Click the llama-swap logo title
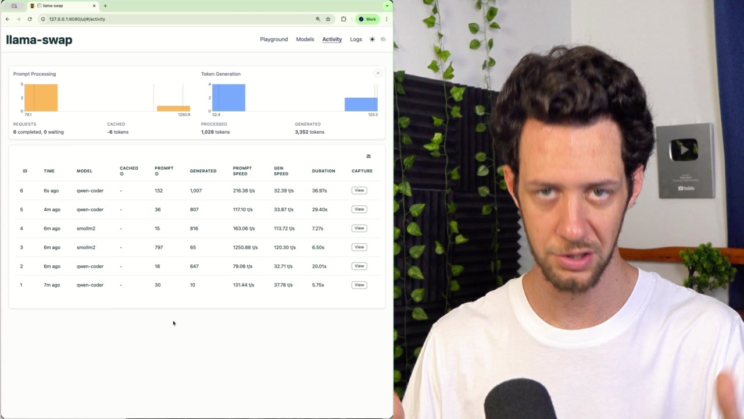The image size is (744, 419). click(39, 40)
